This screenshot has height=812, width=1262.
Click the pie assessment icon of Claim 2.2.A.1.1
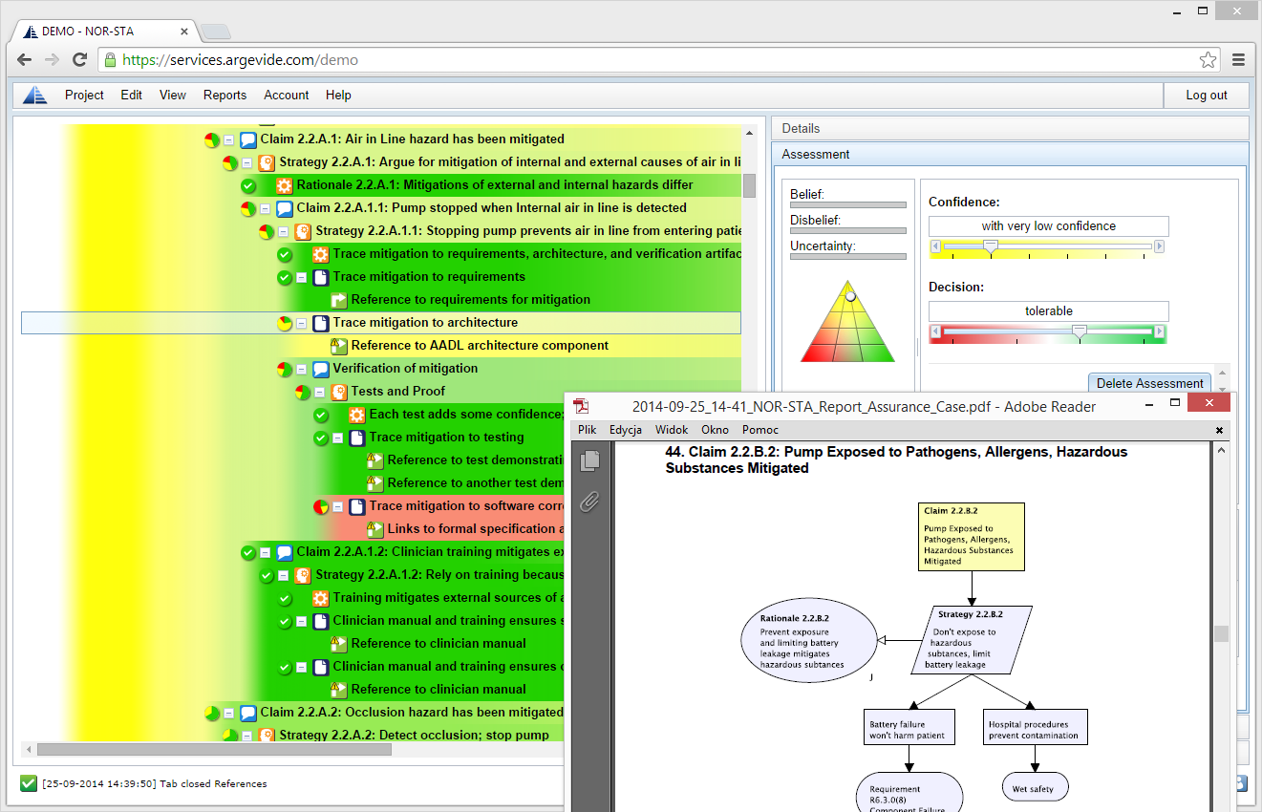248,208
